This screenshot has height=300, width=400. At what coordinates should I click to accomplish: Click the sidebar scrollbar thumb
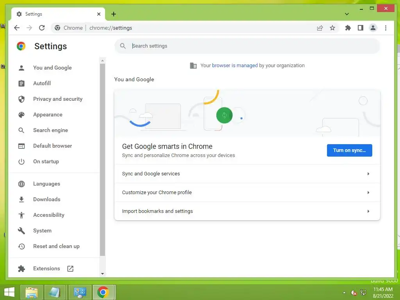click(102, 159)
